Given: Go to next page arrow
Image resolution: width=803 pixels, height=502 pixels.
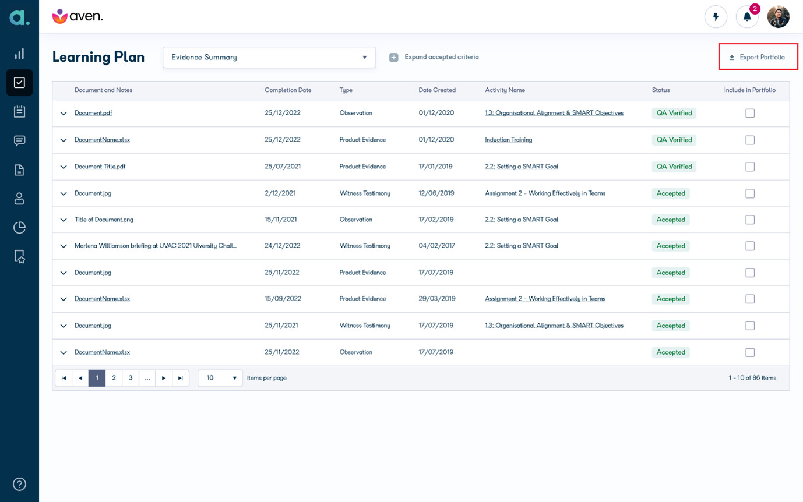Looking at the screenshot, I should pos(164,378).
